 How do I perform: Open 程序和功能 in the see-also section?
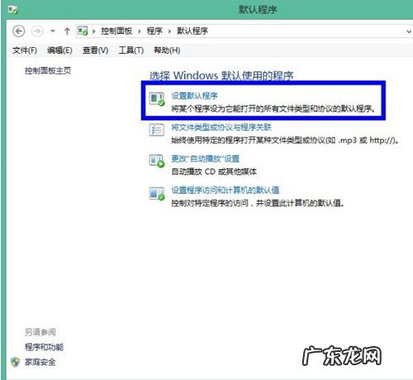(x=44, y=347)
